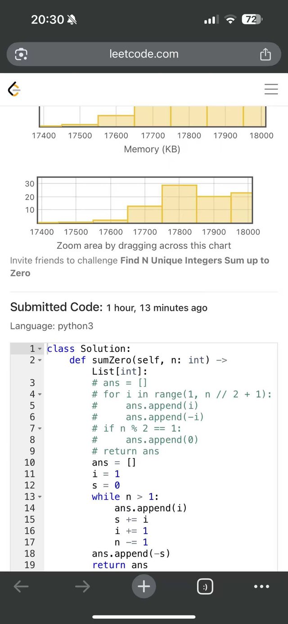Fold the commented if block on line 7
The width and height of the screenshot is (288, 624).
point(40,429)
